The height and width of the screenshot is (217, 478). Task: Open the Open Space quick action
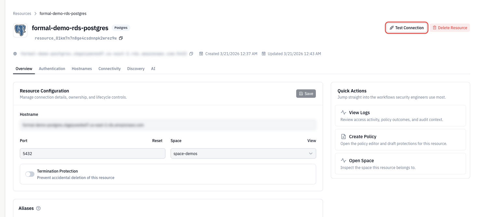pos(400,163)
